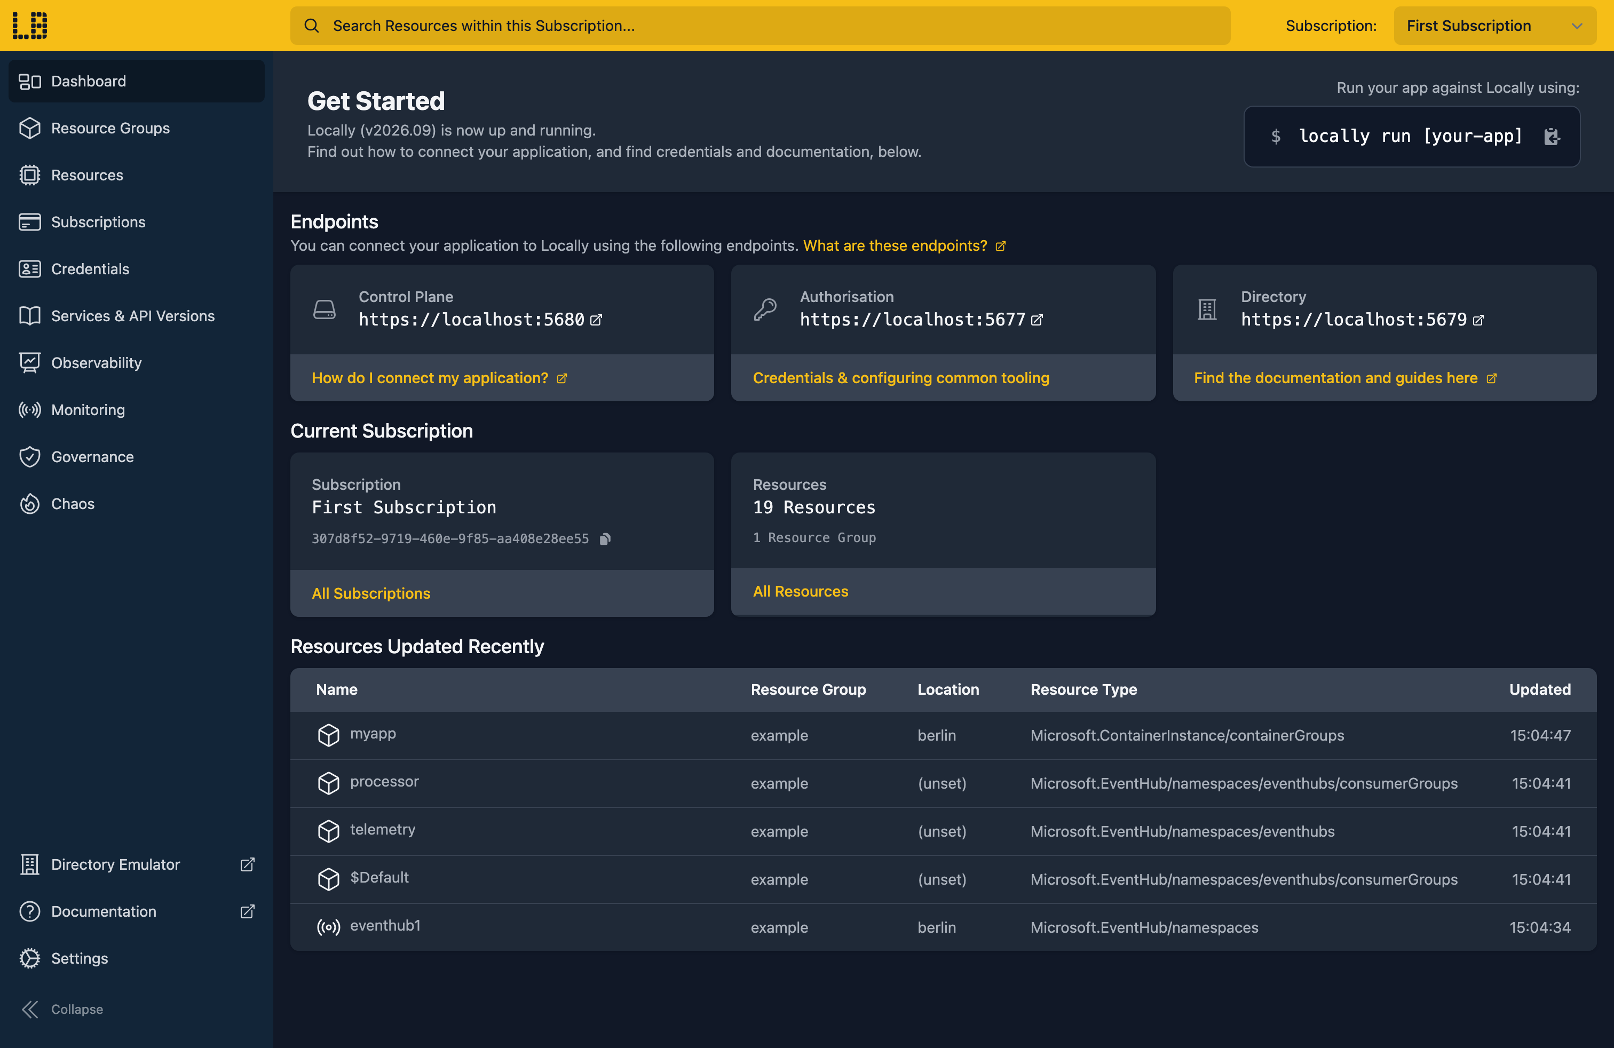This screenshot has width=1614, height=1048.
Task: Copy the subscription ID to clipboard
Action: coord(605,538)
